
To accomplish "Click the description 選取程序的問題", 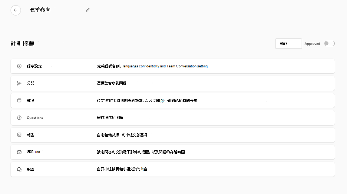I will click(x=110, y=118).
